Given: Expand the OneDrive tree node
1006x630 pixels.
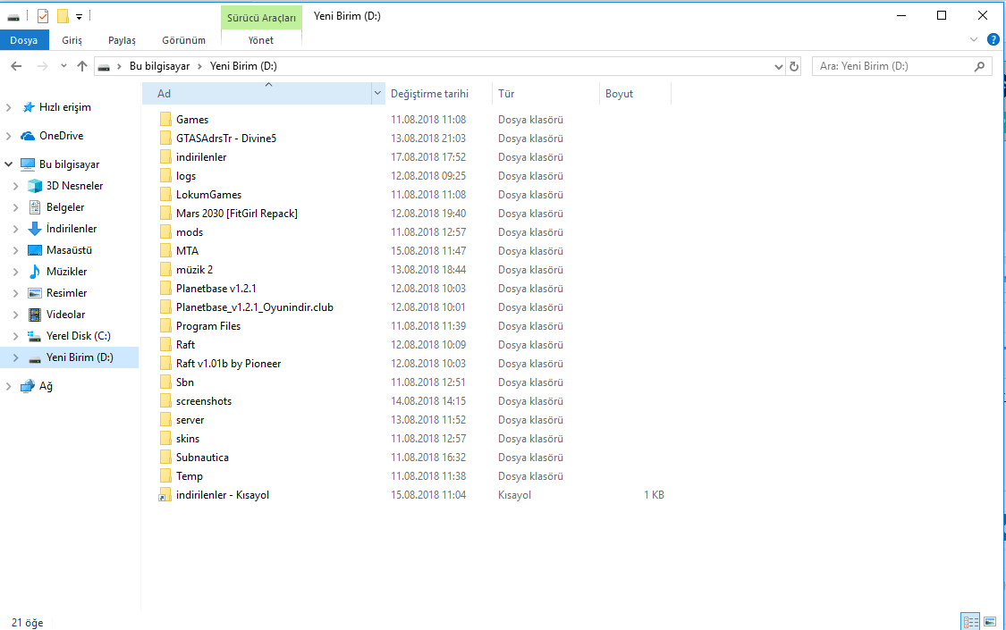Looking at the screenshot, I should tap(8, 136).
